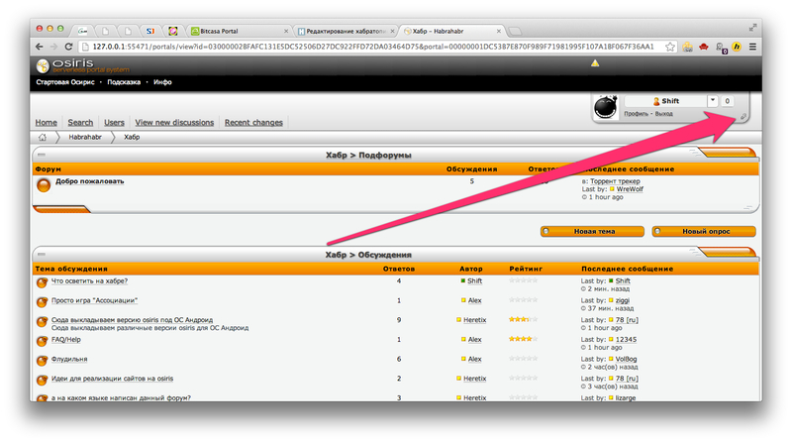Viewport: 792px width, 443px height.
Task: Click the Новая тема button
Action: coord(592,232)
